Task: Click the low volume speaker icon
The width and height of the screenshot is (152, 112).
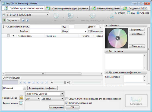Action: point(52,82)
